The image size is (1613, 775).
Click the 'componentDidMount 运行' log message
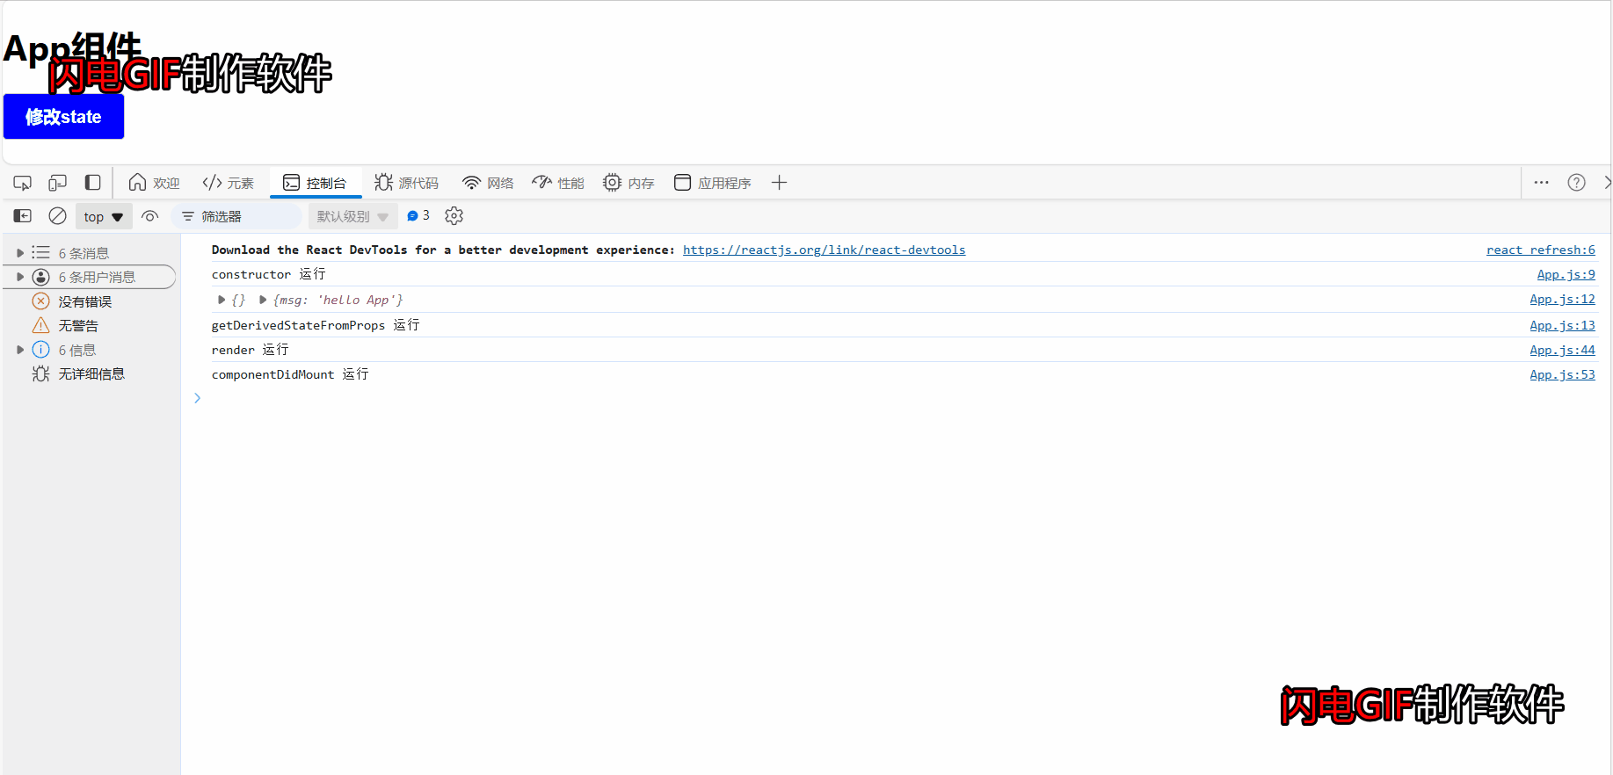pos(290,374)
